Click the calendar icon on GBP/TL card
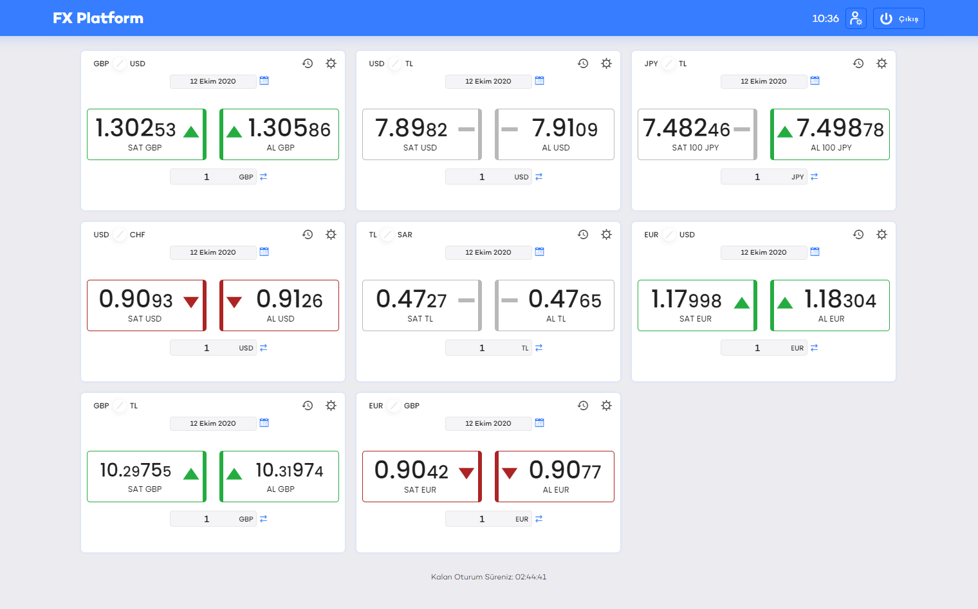This screenshot has width=978, height=609. (x=264, y=423)
